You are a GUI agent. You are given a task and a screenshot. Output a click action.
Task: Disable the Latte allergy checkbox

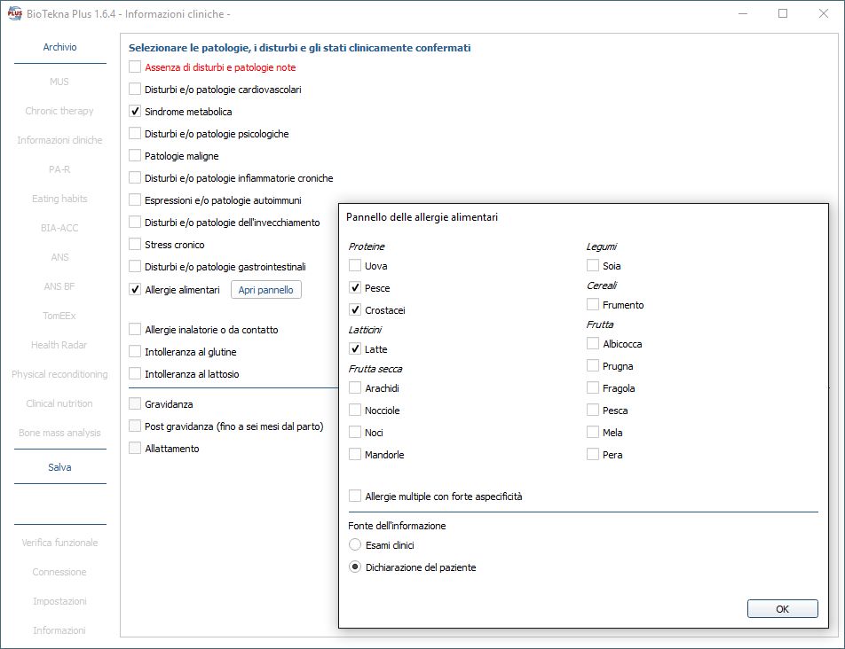point(356,349)
